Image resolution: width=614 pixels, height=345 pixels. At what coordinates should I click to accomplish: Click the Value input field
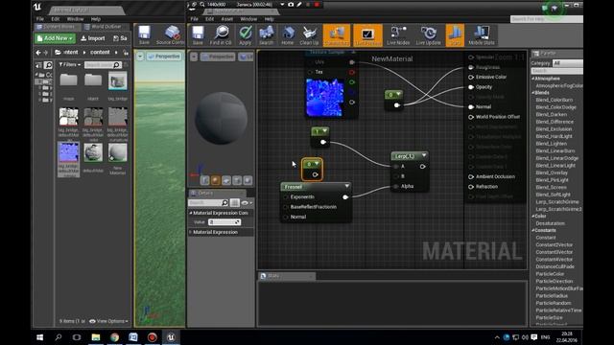224,222
